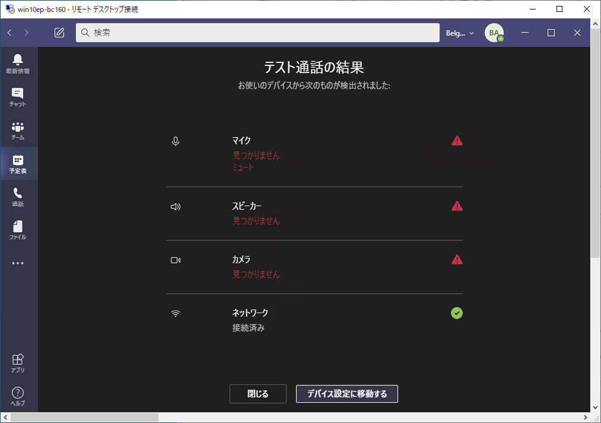
Task: Click the network green checkmark status icon
Action: [x=457, y=313]
